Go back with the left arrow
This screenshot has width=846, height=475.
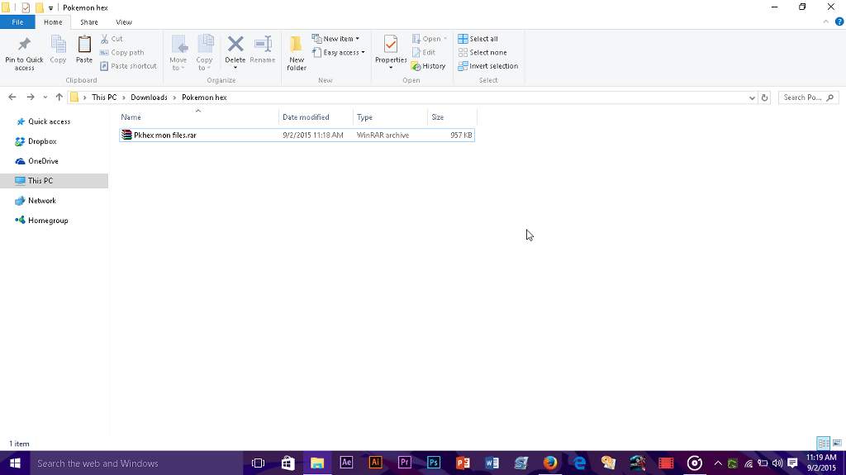[x=12, y=97]
